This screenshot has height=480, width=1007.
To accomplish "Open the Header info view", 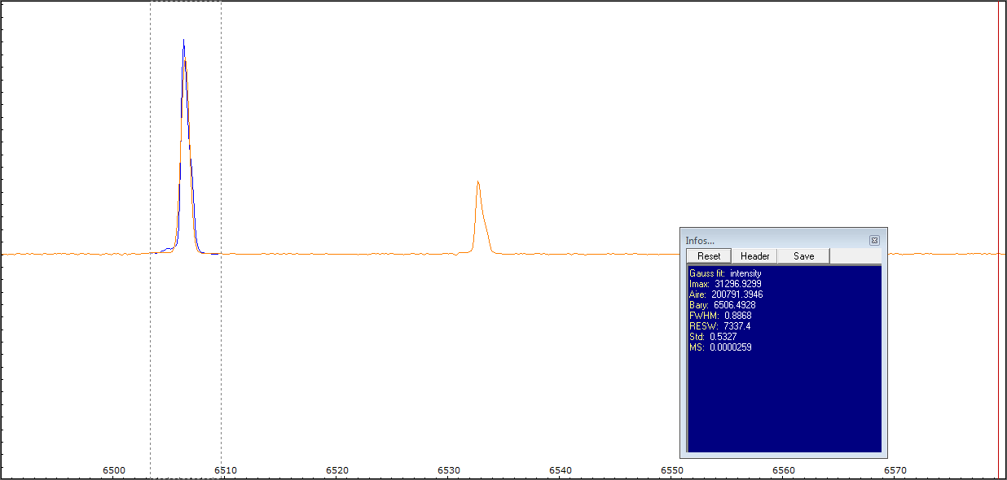I will (754, 256).
